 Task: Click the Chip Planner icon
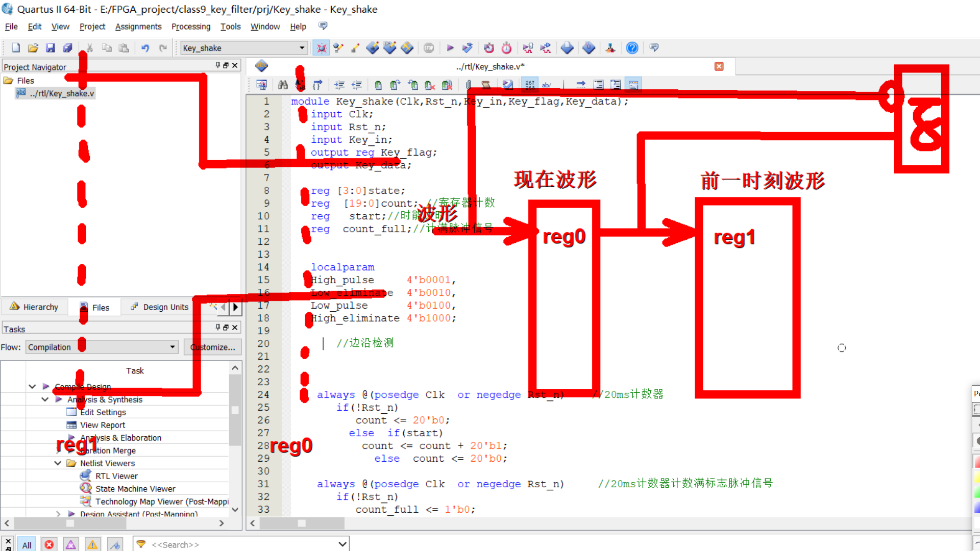[x=407, y=48]
